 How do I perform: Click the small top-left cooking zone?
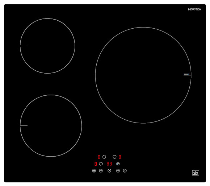(47, 46)
